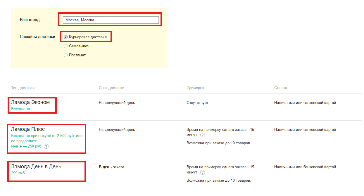
Task: Click the Ламода Плюс delivery title
Action: point(28,129)
